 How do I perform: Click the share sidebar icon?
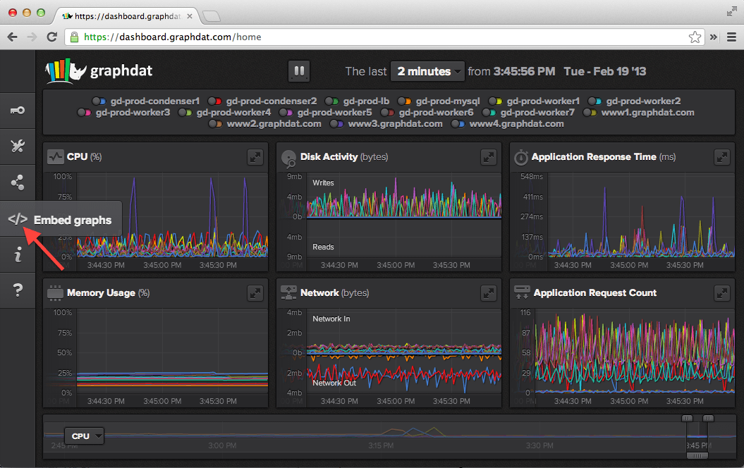(x=18, y=182)
